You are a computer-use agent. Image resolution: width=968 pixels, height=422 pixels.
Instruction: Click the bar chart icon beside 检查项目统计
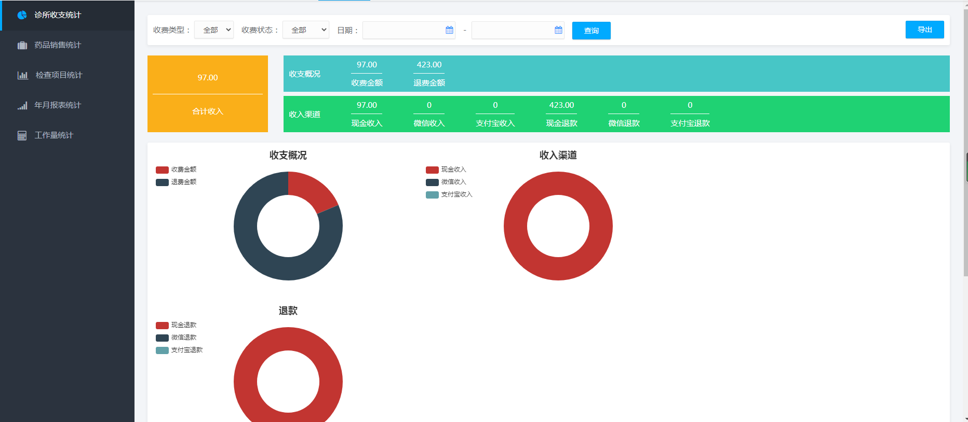[22, 75]
